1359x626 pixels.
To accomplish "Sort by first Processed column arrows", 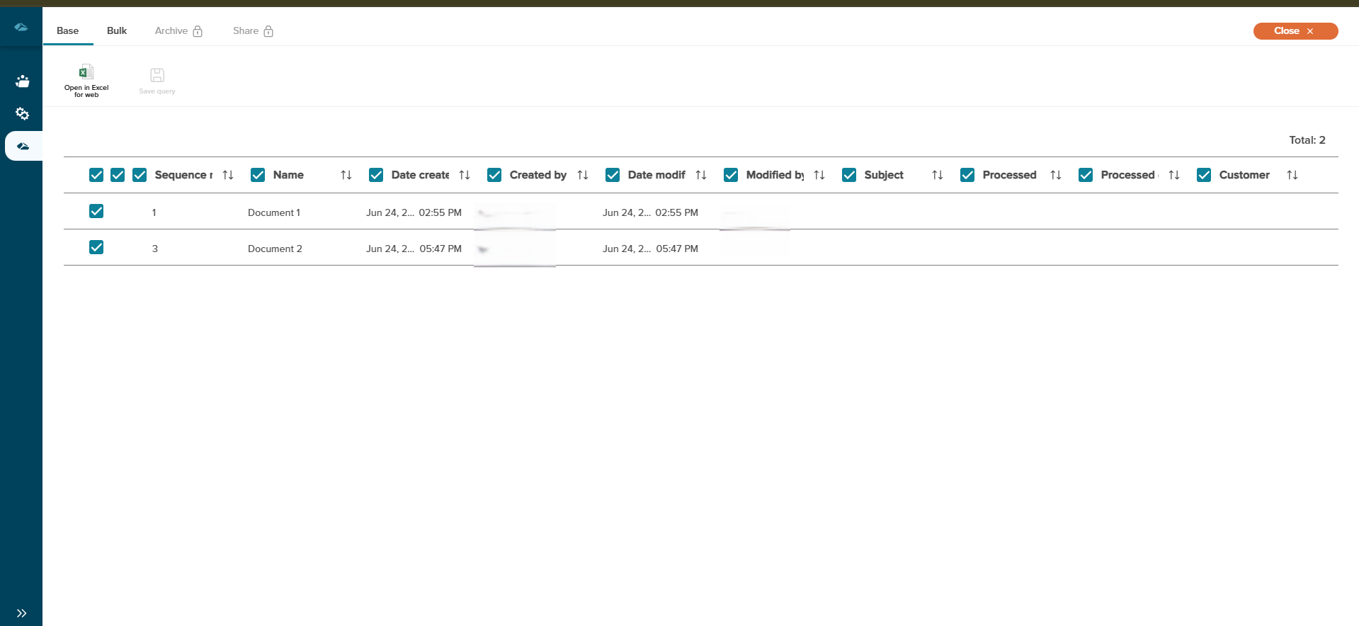I will click(1056, 175).
